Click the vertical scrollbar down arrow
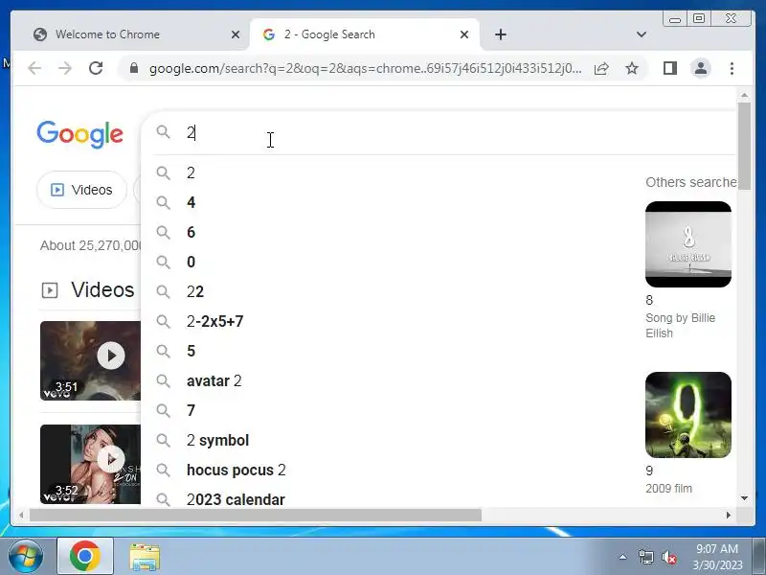This screenshot has width=766, height=575. pos(745,498)
